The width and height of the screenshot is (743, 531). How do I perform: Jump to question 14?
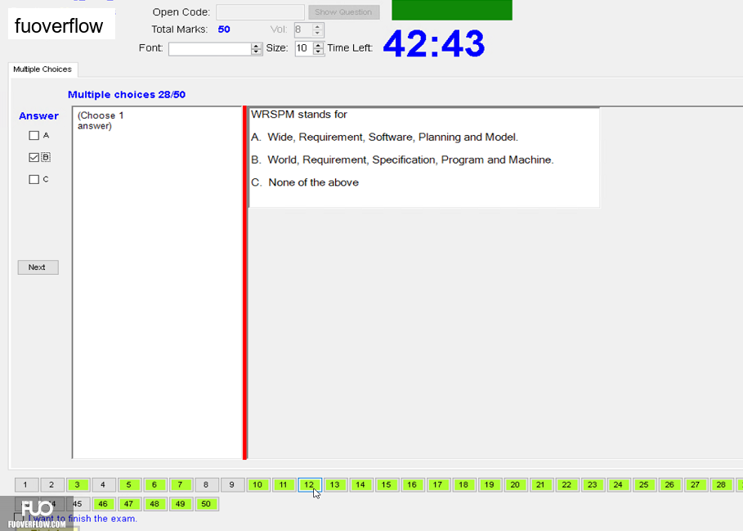[x=360, y=484]
